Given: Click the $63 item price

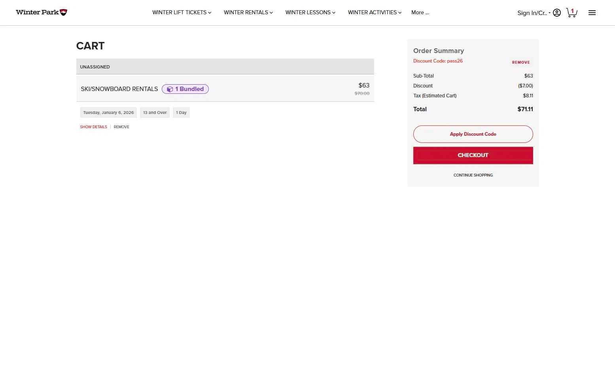Looking at the screenshot, I should coord(364,85).
